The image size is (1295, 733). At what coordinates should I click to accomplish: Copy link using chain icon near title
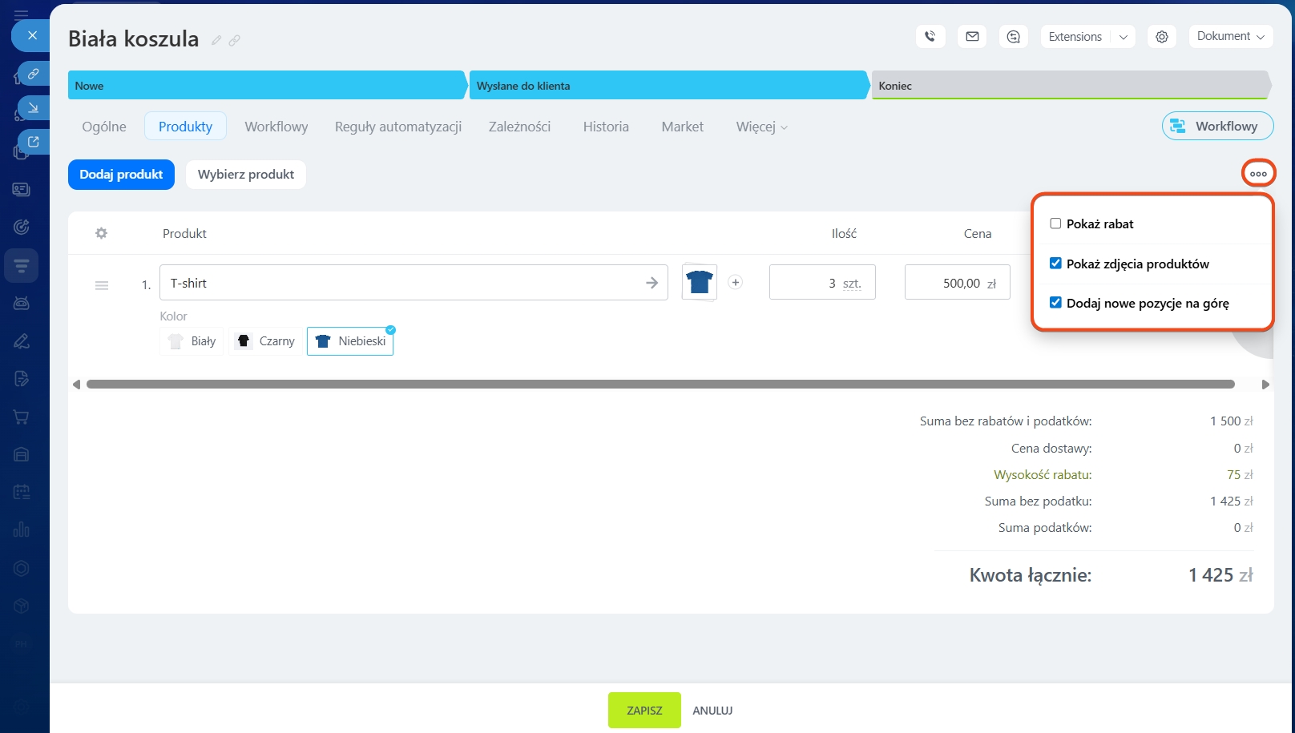tap(234, 40)
